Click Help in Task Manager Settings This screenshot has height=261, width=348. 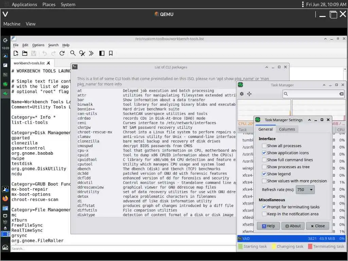pyautogui.click(x=268, y=226)
